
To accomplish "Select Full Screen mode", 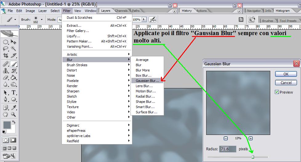I will pyautogui.click(x=14, y=148).
